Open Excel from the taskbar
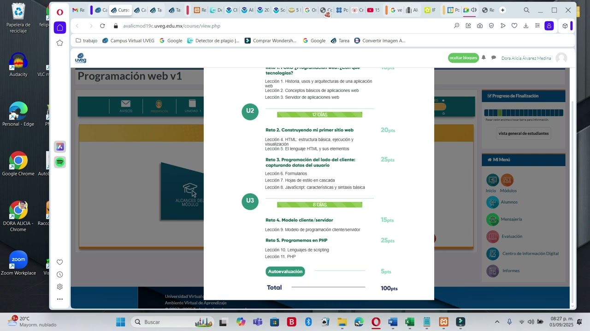This screenshot has width=590, height=331. (x=410, y=322)
